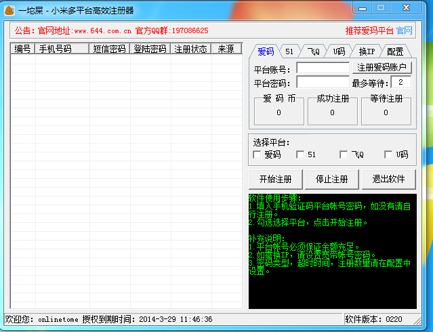Screen dimensions: 433x332
Task: Click the 最多等待 value field
Action: coord(400,83)
